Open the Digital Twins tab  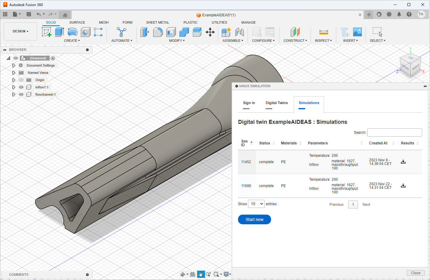point(276,103)
